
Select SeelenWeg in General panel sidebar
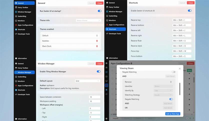24,16
